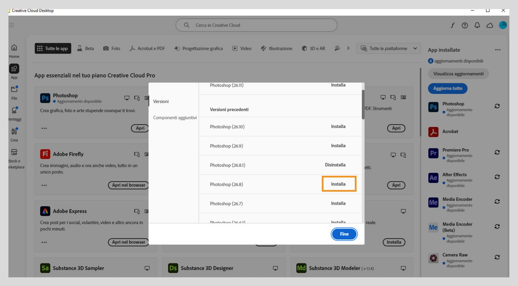Update Media Encoder with its refresh icon
The width and height of the screenshot is (518, 286).
(x=497, y=202)
